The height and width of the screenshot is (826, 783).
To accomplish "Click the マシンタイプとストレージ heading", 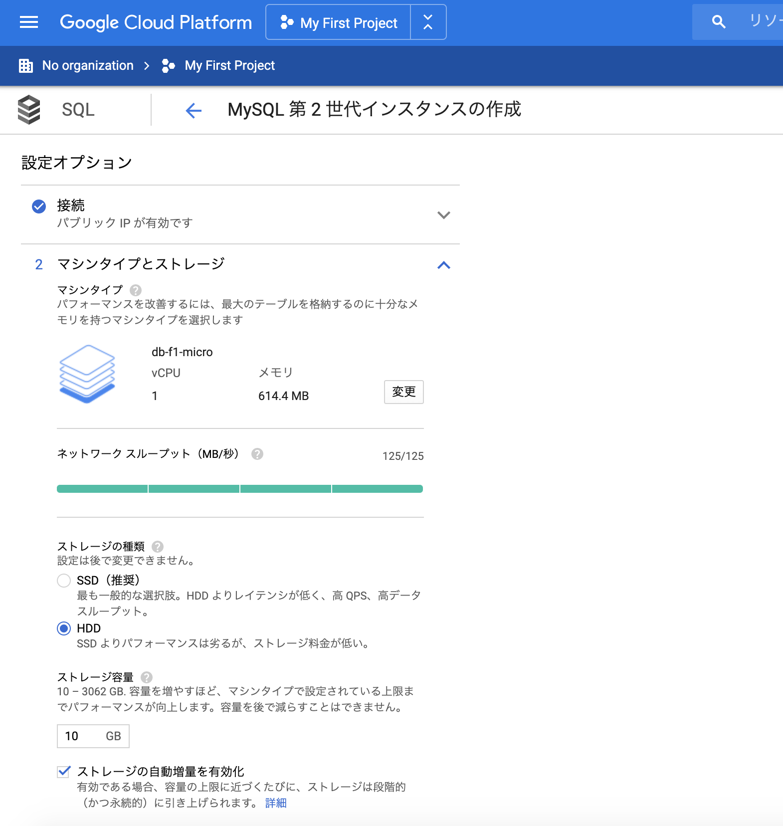I will pyautogui.click(x=141, y=264).
